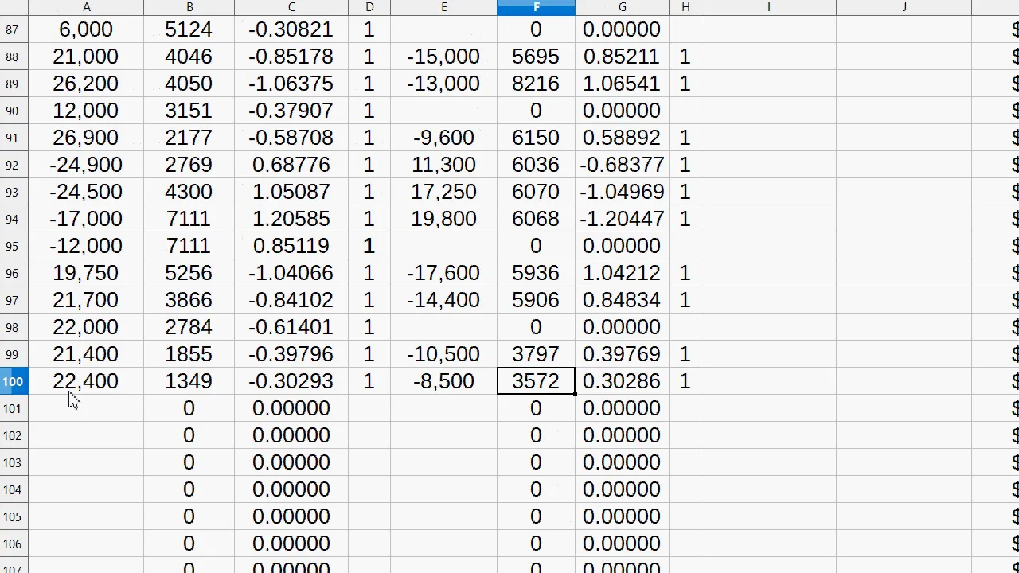Select highlighted column F header
1019x573 pixels.
coord(536,7)
